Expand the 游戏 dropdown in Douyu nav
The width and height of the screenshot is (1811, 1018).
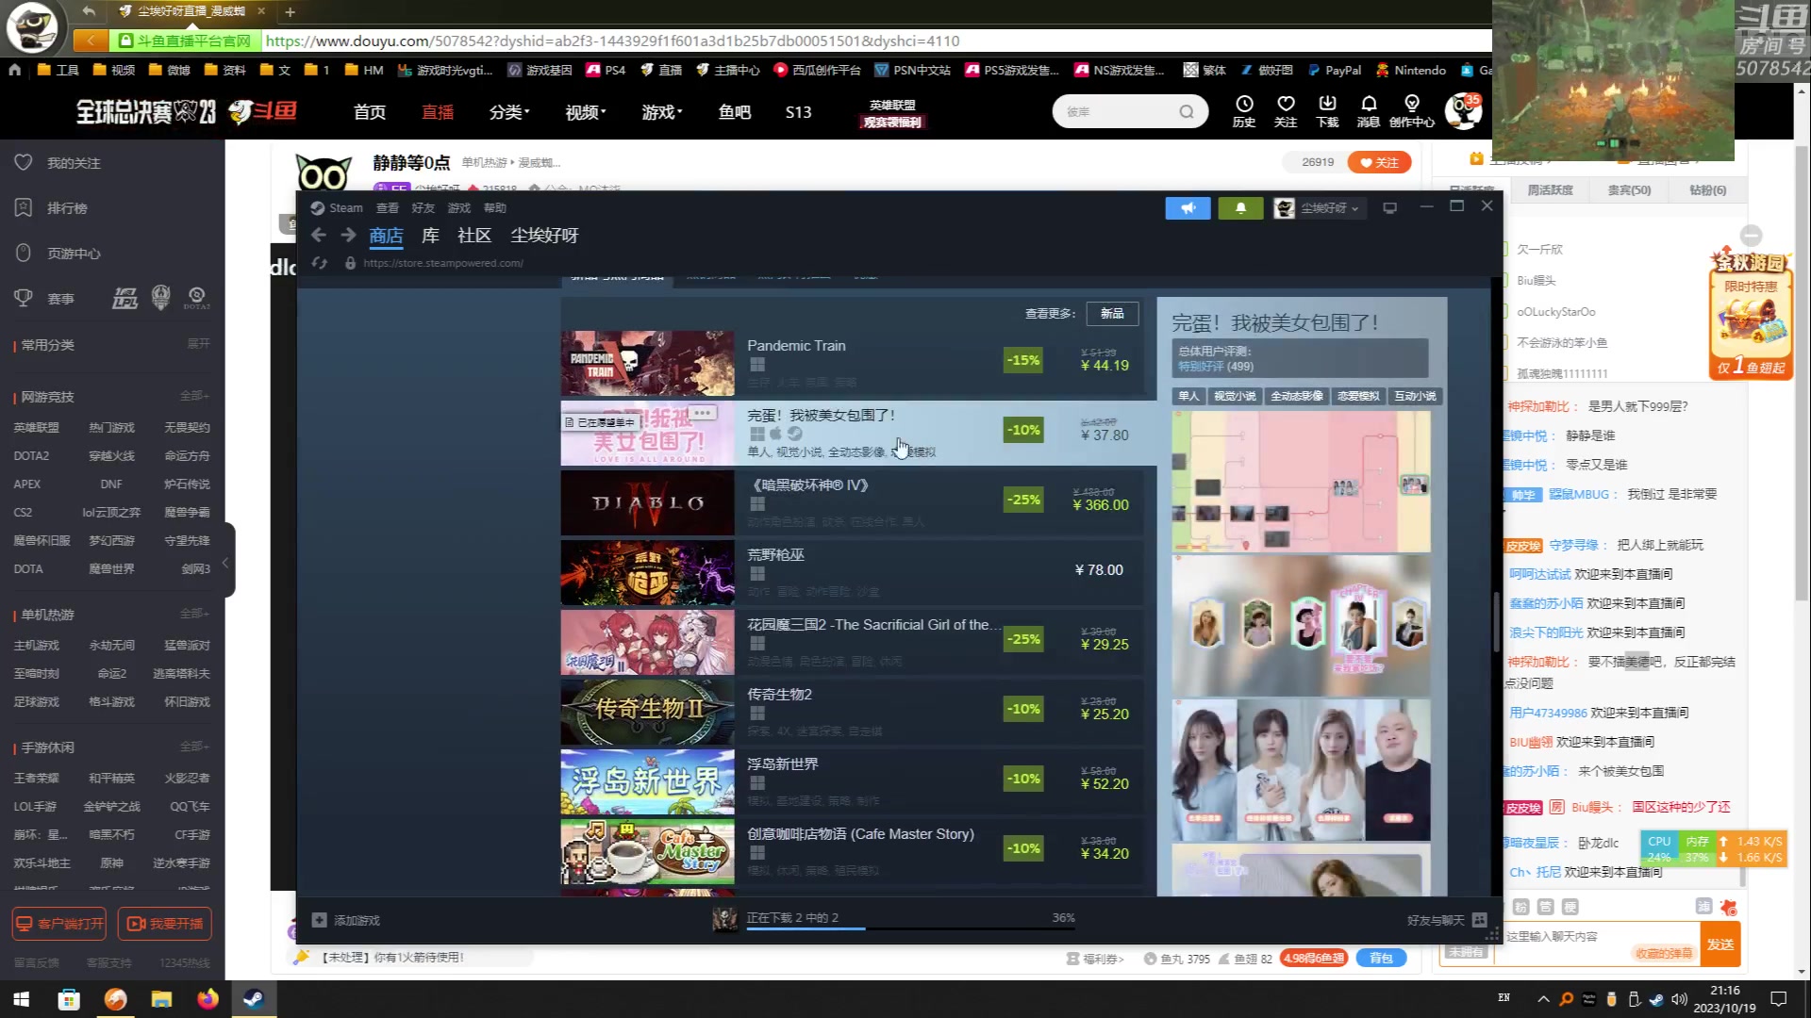[662, 112]
